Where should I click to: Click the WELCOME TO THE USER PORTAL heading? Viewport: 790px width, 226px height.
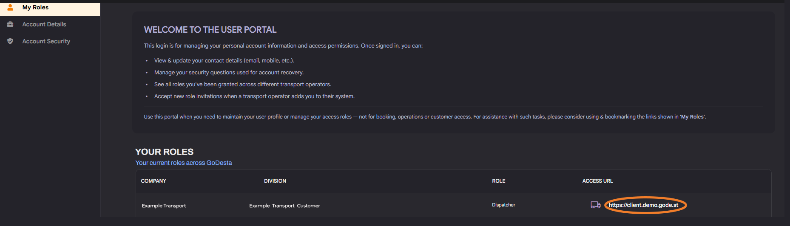click(x=210, y=30)
